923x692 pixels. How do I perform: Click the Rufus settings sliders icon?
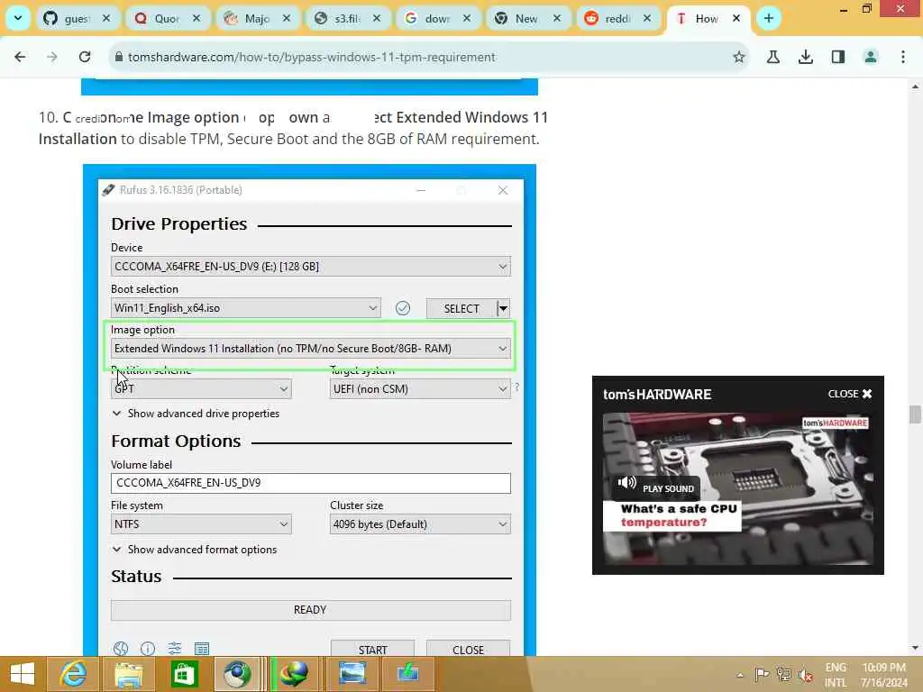tap(175, 649)
